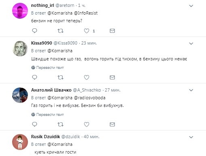The image size is (206, 156).
Task: Reply to nothing_irl's tweet
Action: pos(34,31)
